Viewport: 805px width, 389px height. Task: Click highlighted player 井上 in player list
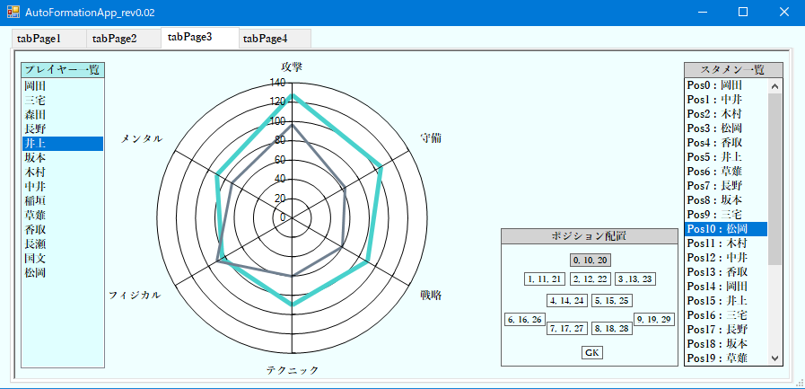pos(62,144)
